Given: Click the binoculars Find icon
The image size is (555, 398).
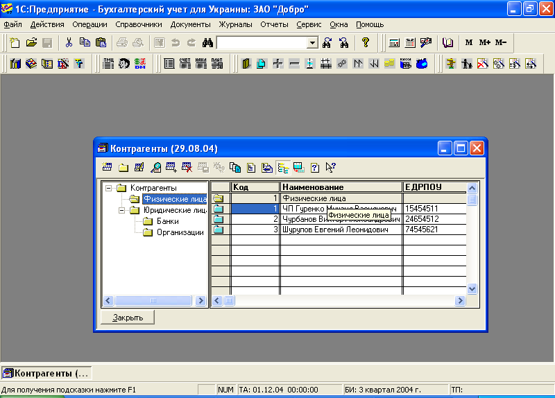Looking at the screenshot, I should click(x=207, y=43).
